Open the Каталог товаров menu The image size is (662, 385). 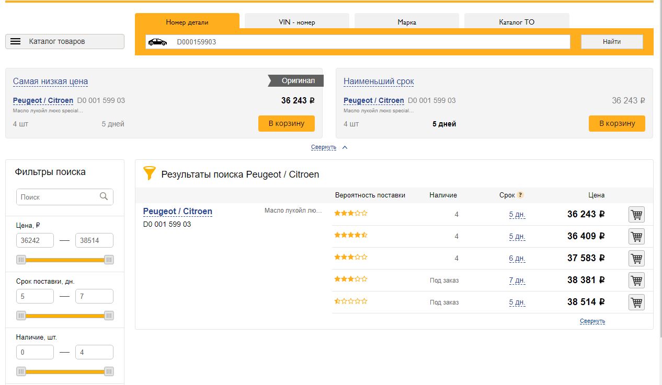click(x=65, y=41)
